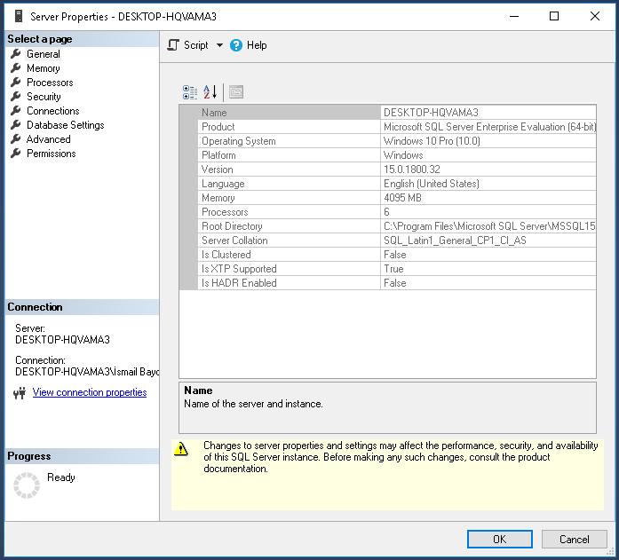Select the Is Clustered property label

[x=226, y=255]
